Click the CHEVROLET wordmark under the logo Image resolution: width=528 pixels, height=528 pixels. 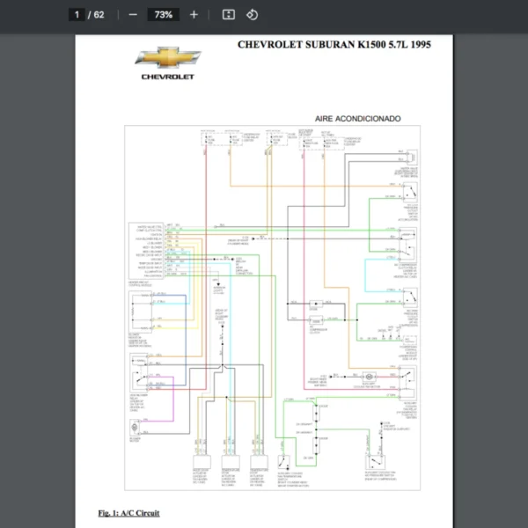point(168,77)
